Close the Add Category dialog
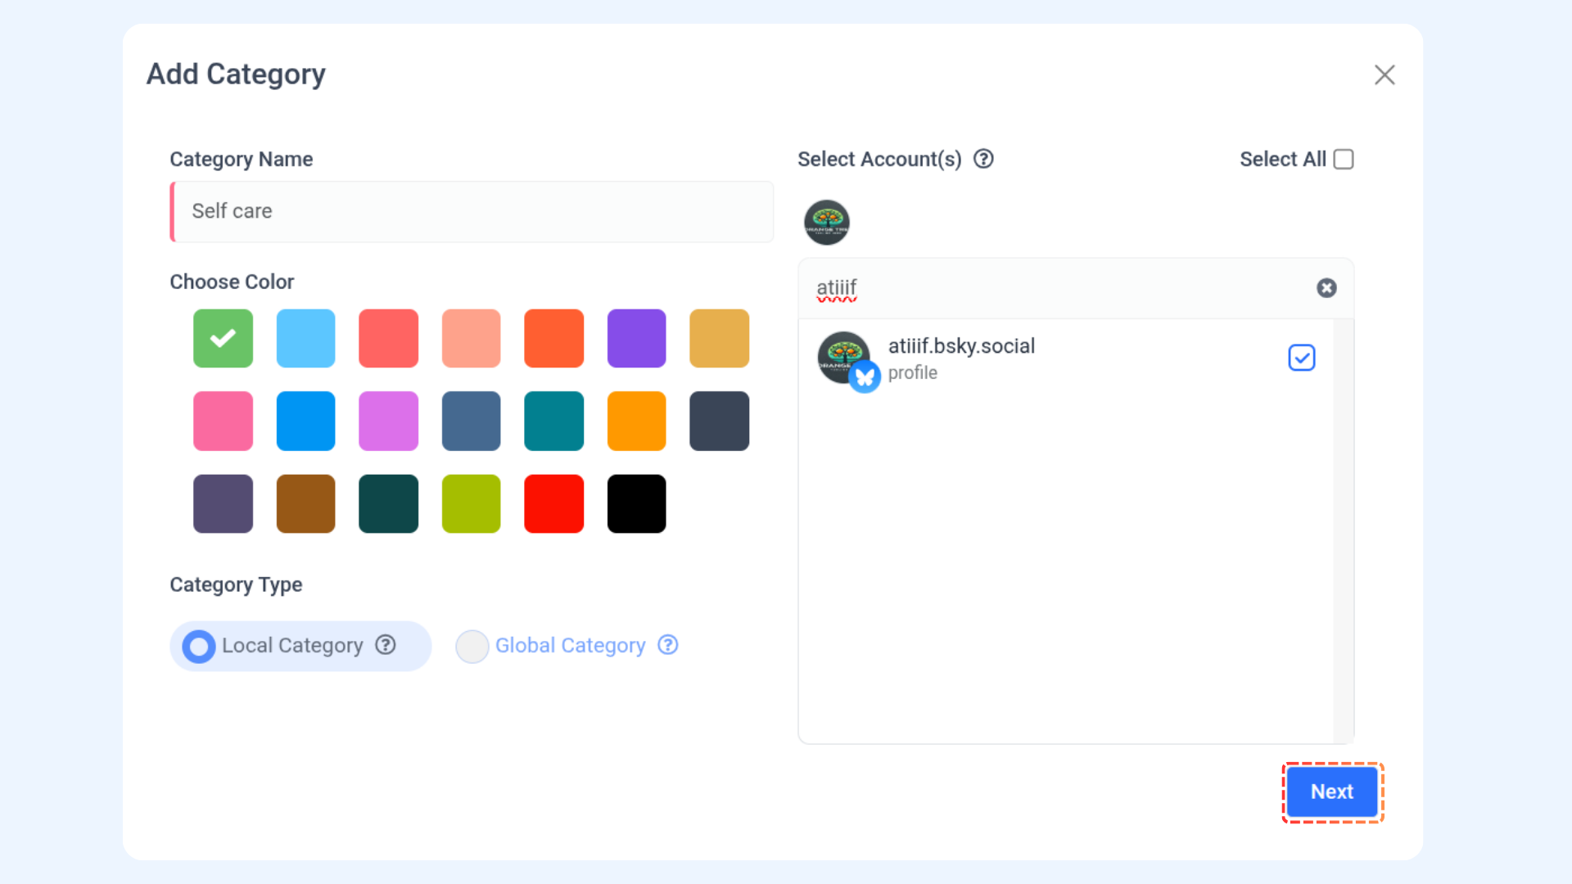 [1385, 74]
